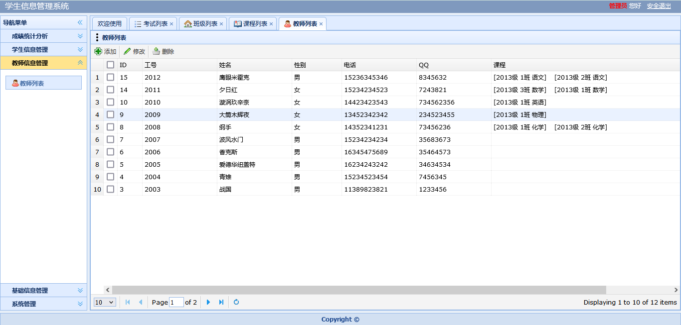Tick the checkbox for teacher 波风水门

click(x=110, y=140)
